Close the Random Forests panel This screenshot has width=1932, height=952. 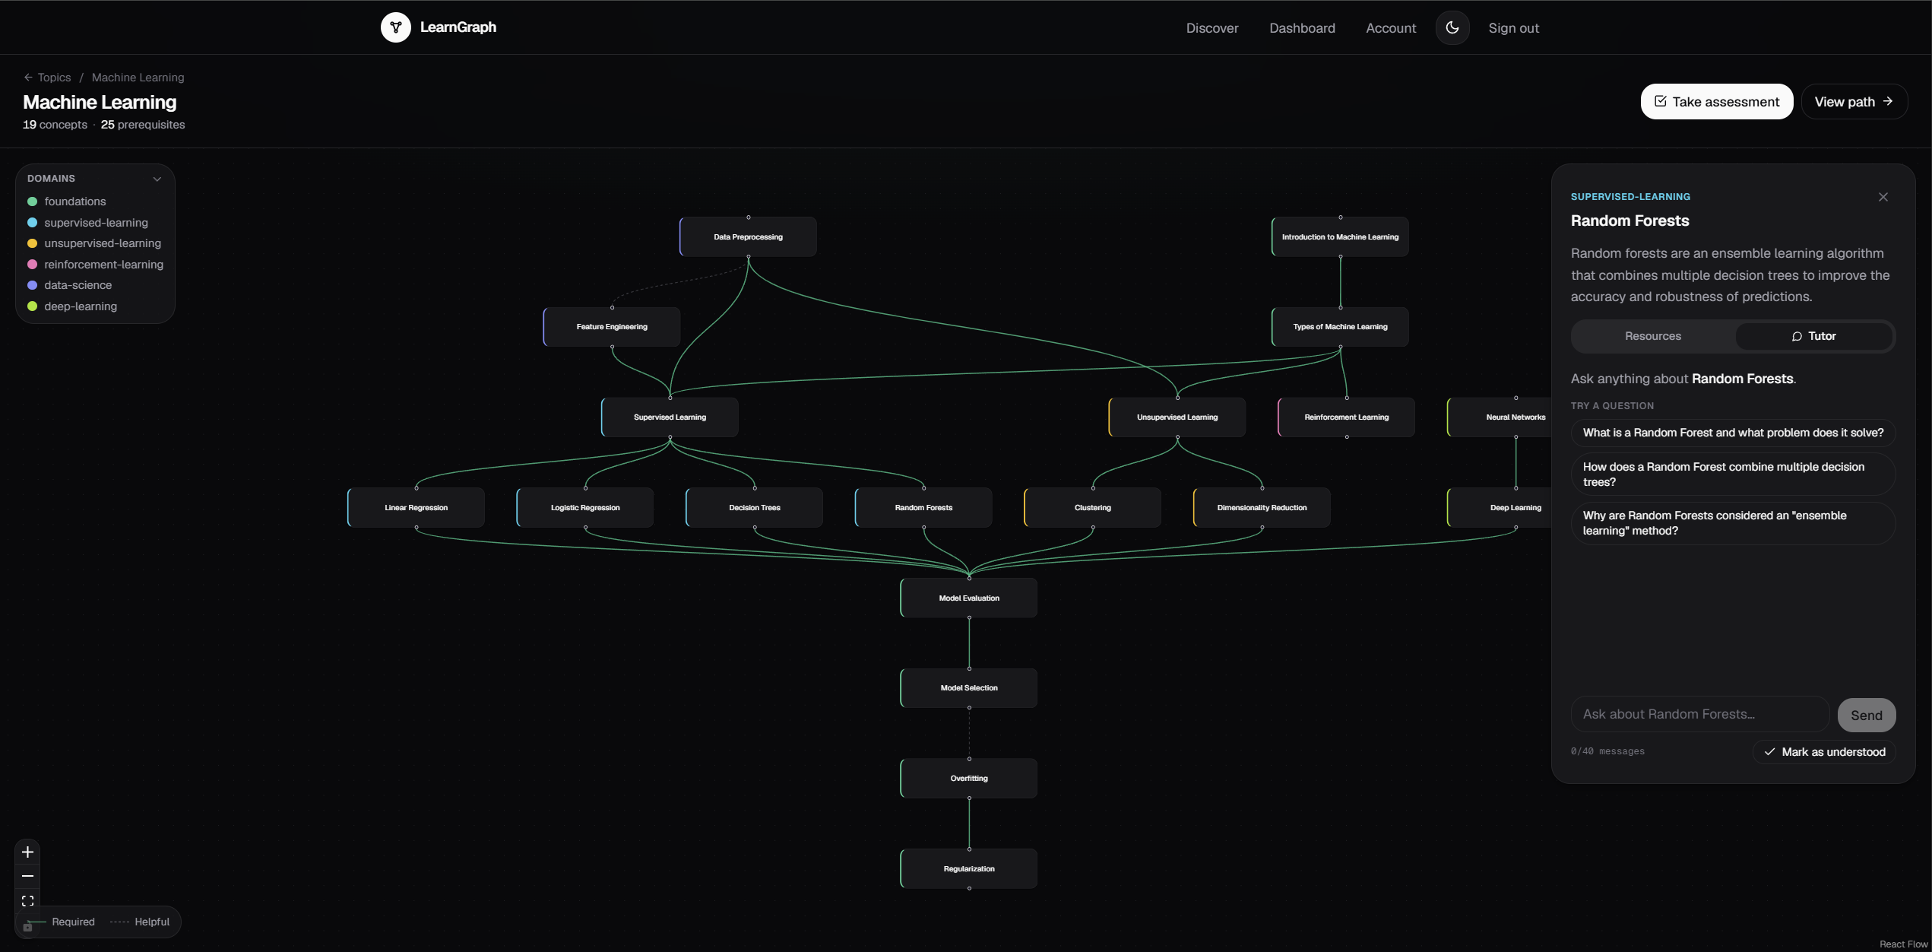point(1883,197)
